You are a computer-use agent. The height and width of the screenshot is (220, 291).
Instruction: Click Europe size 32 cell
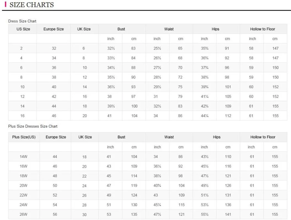click(x=54, y=48)
